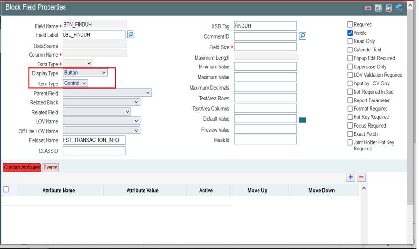
Task: Enable the Required checkbox
Action: [x=350, y=24]
